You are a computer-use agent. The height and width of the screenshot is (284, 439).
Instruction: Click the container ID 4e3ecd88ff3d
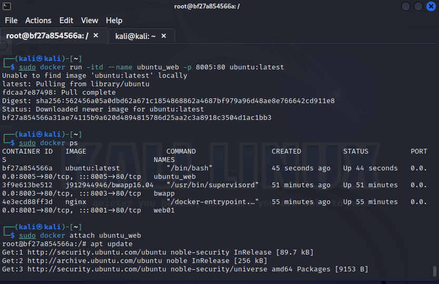pos(27,202)
